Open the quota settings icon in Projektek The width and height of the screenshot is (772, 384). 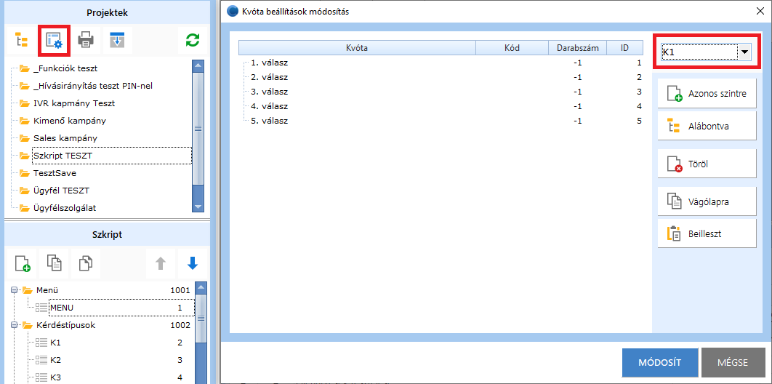tap(55, 41)
